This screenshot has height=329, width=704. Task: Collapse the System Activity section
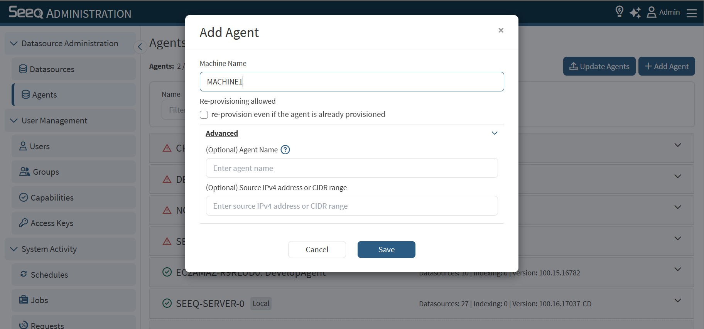[x=14, y=249]
